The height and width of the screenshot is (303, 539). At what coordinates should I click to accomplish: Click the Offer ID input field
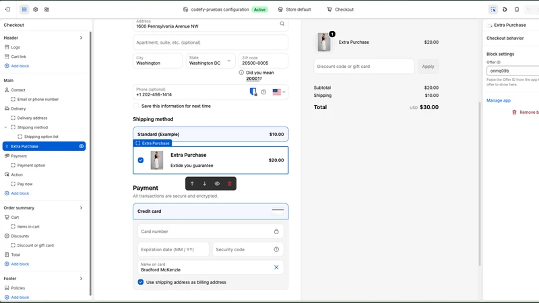tap(513, 71)
